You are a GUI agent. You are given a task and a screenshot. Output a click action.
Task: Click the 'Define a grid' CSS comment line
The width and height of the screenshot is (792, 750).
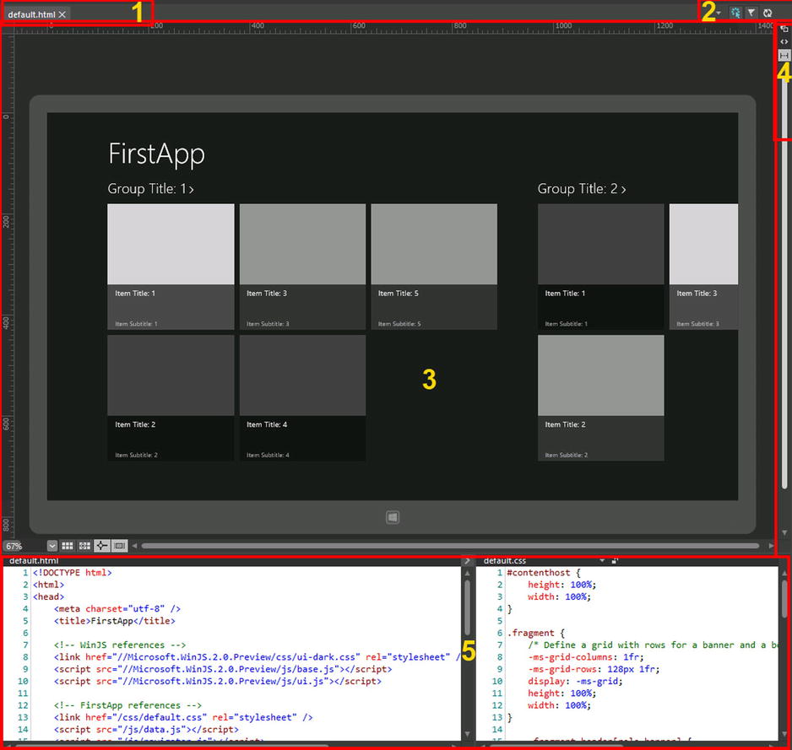point(653,645)
